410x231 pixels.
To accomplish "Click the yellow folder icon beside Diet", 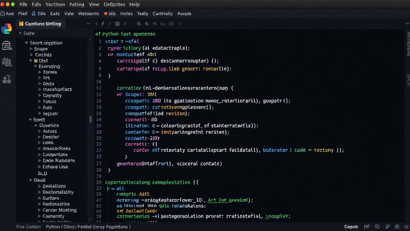I will pos(36,61).
